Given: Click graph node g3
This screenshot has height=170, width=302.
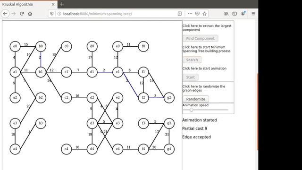Looking at the screenshot, I should point(169,123).
